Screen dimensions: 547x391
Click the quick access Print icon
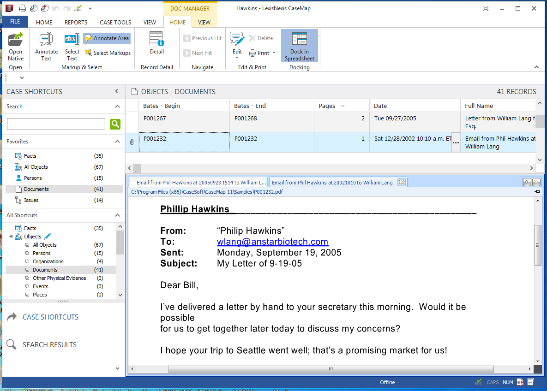click(22, 8)
